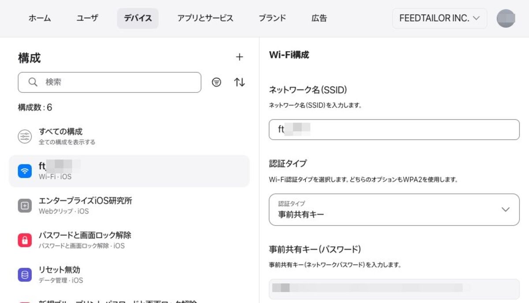The height and width of the screenshot is (303, 529).
Task: Click the all configurations sliders icon
Action: pos(25,137)
